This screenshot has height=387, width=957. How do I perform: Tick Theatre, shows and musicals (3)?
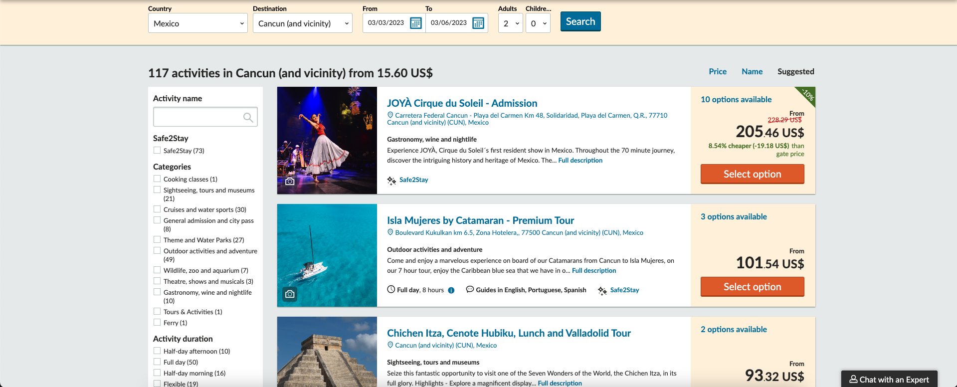[157, 281]
